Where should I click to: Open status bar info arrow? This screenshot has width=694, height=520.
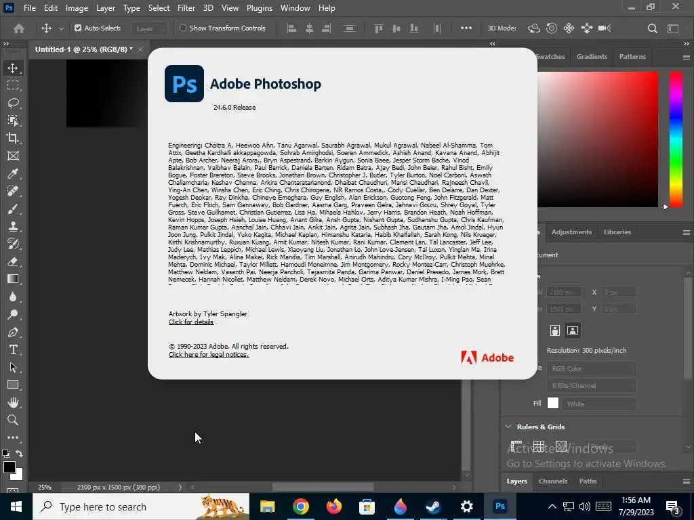tap(180, 487)
